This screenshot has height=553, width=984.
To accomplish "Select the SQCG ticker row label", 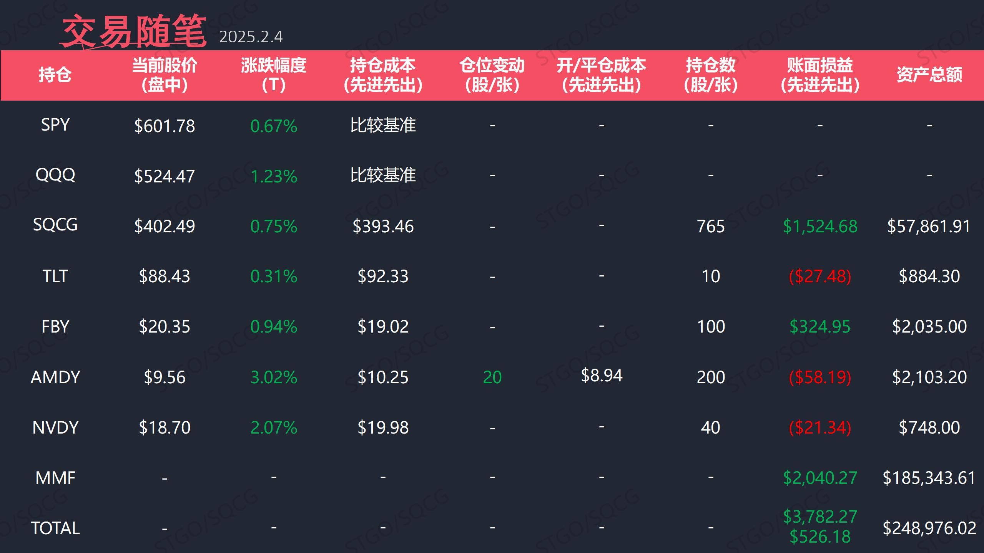I will pyautogui.click(x=55, y=225).
